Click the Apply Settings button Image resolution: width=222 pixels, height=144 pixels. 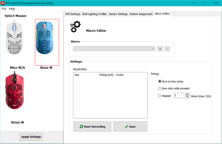[31, 137]
